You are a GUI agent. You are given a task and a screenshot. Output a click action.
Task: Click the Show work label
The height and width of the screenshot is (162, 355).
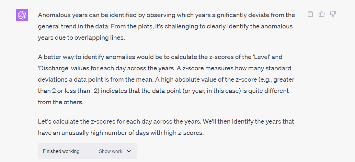pos(110,151)
